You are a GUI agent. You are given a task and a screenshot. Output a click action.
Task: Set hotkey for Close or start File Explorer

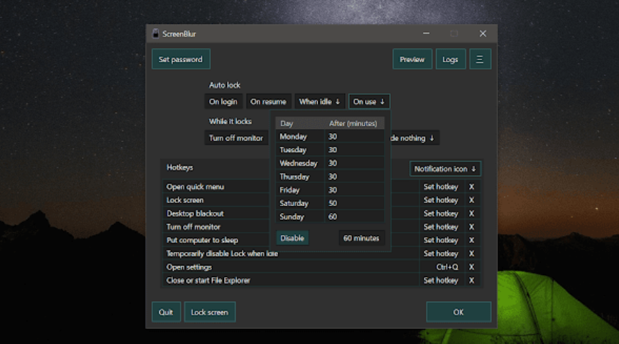441,280
